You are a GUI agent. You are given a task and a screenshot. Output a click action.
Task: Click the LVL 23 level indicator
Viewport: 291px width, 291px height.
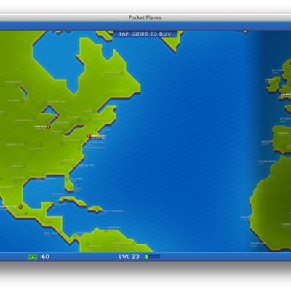[129, 257]
